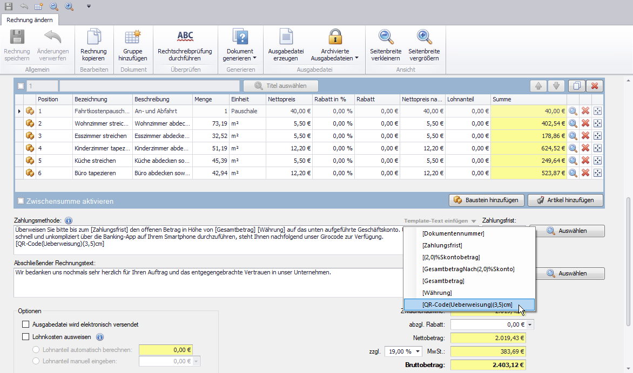Click the save icon in quick access toolbar
Screen dimensions: 633x373
pos(9,6)
